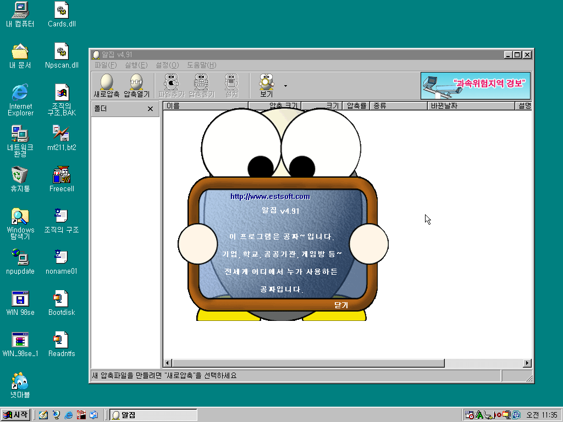Viewport: 563px width, 422px height.
Task: Select the WIN_98se_1 desktop icon
Action: pyautogui.click(x=20, y=345)
